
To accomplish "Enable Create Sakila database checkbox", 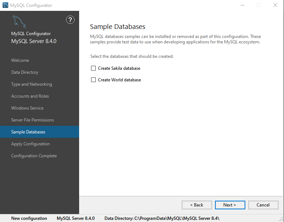I will pos(93,68).
